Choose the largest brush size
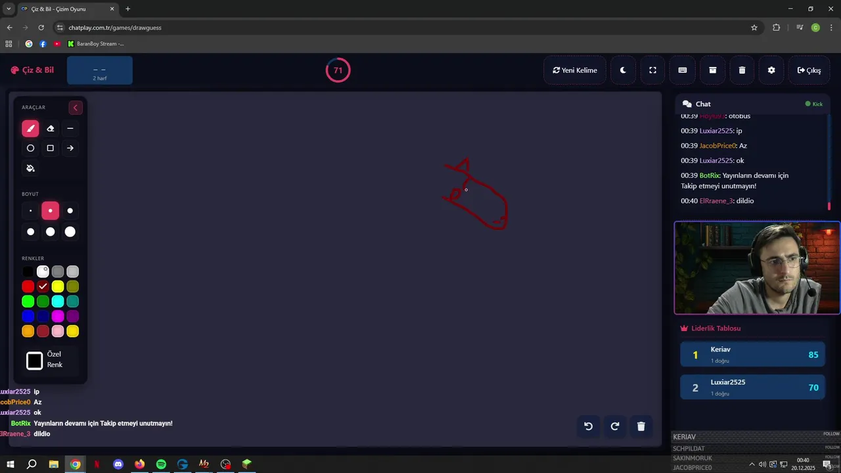 coord(70,232)
